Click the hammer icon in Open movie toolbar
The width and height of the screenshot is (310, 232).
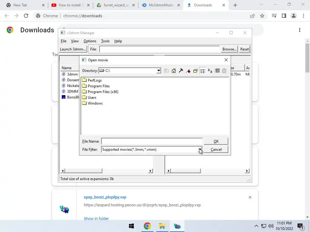pyautogui.click(x=181, y=71)
